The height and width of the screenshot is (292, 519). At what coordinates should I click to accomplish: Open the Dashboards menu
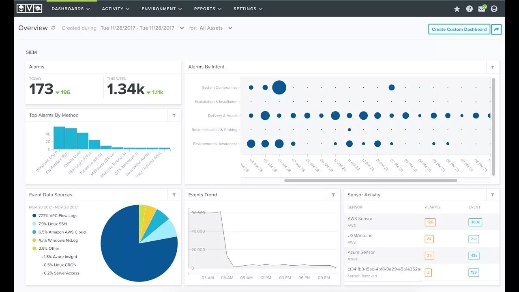click(x=71, y=9)
